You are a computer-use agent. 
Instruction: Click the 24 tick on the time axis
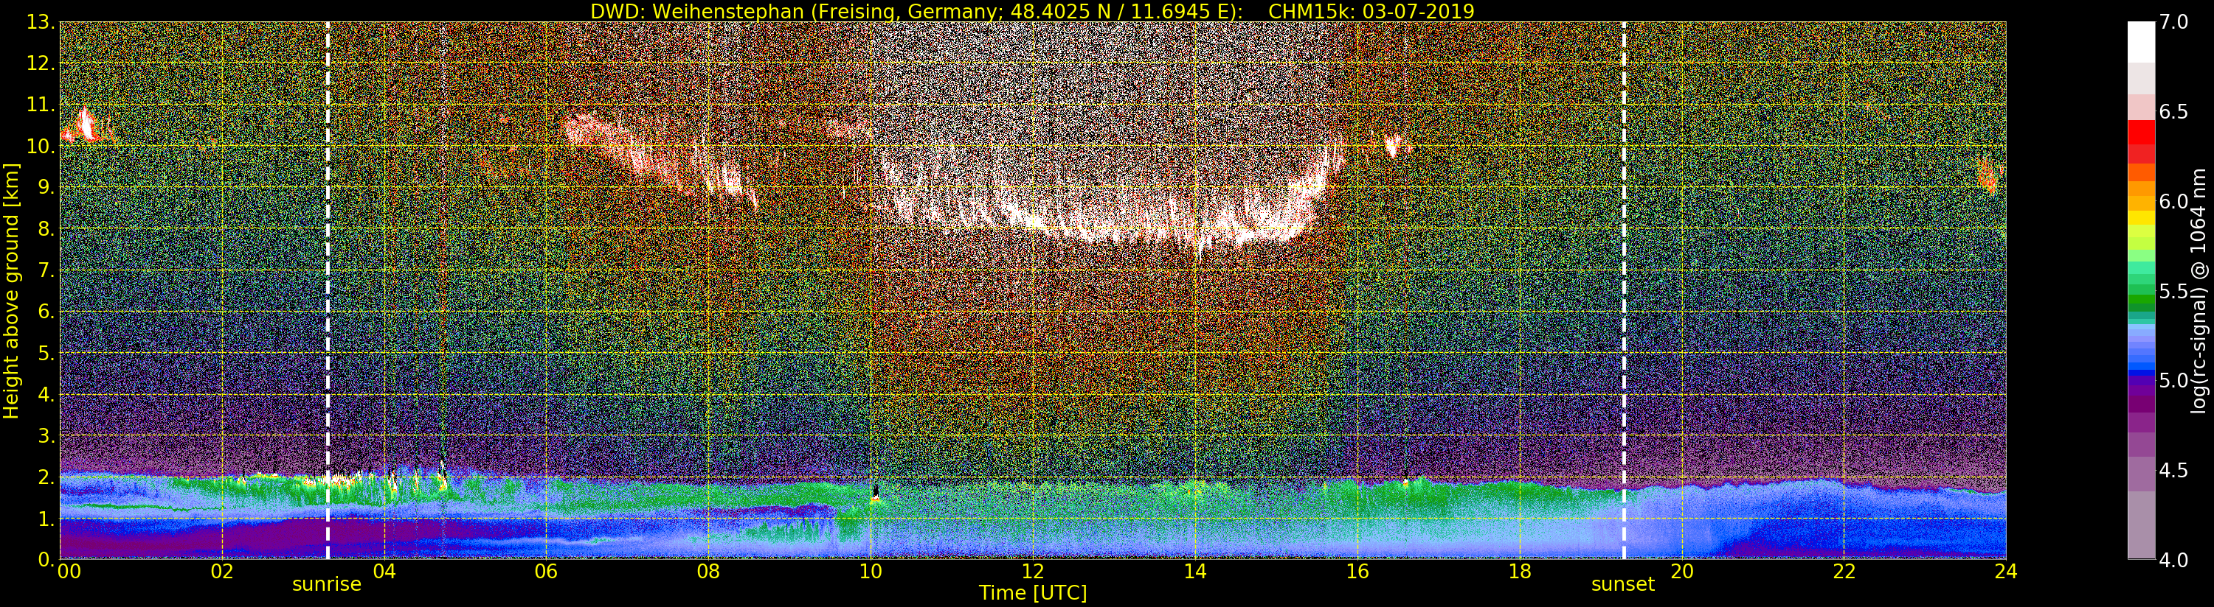(x=2005, y=571)
